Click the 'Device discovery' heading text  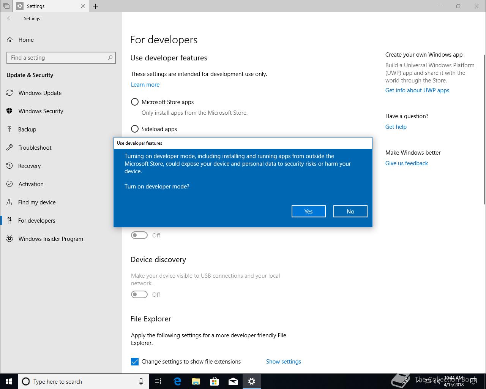[x=158, y=259]
